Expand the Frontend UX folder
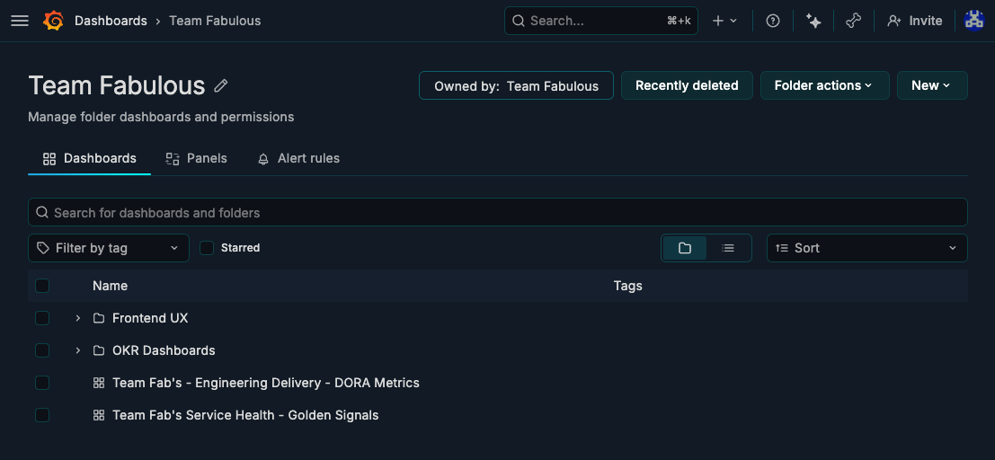 (78, 318)
